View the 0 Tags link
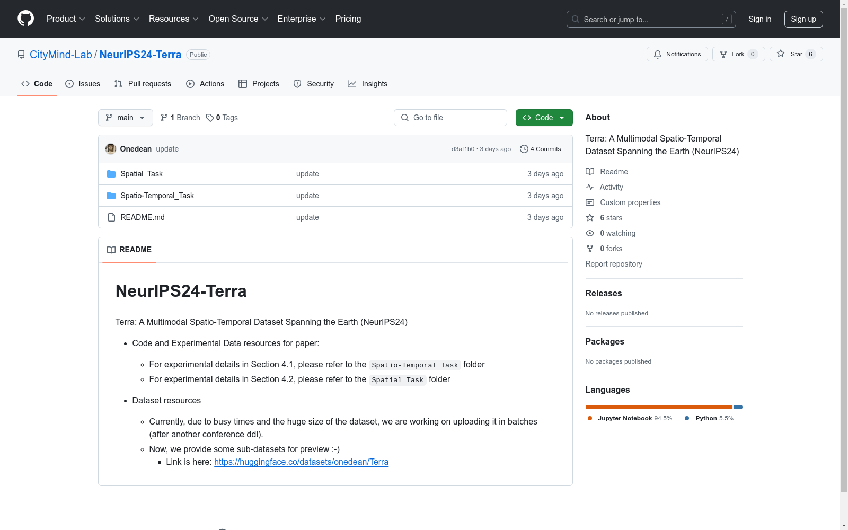 (222, 118)
